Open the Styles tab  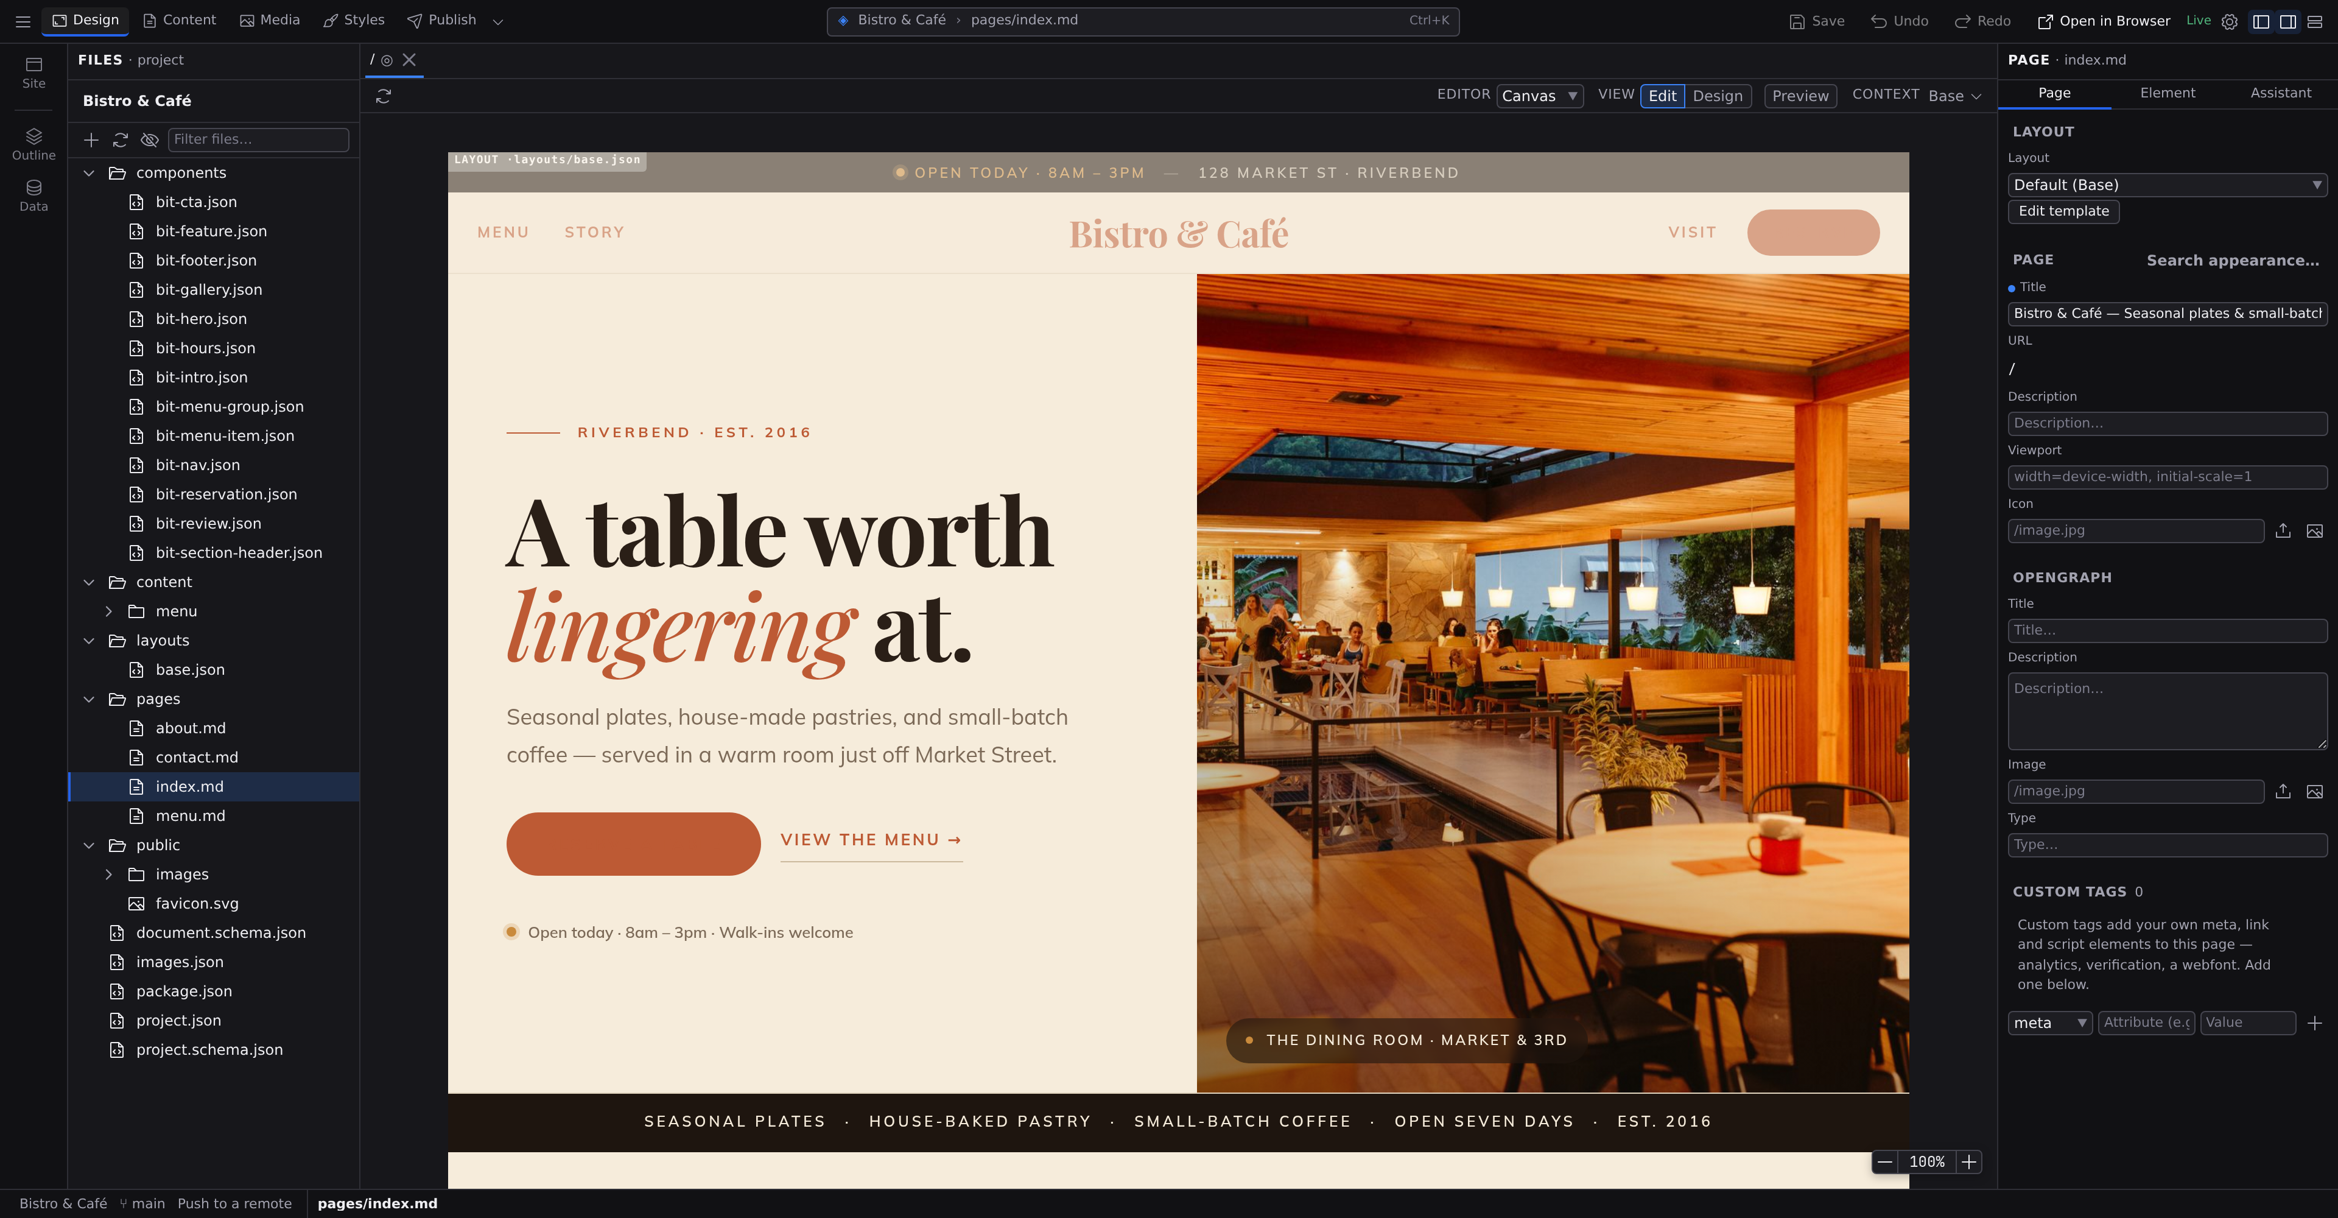[354, 20]
